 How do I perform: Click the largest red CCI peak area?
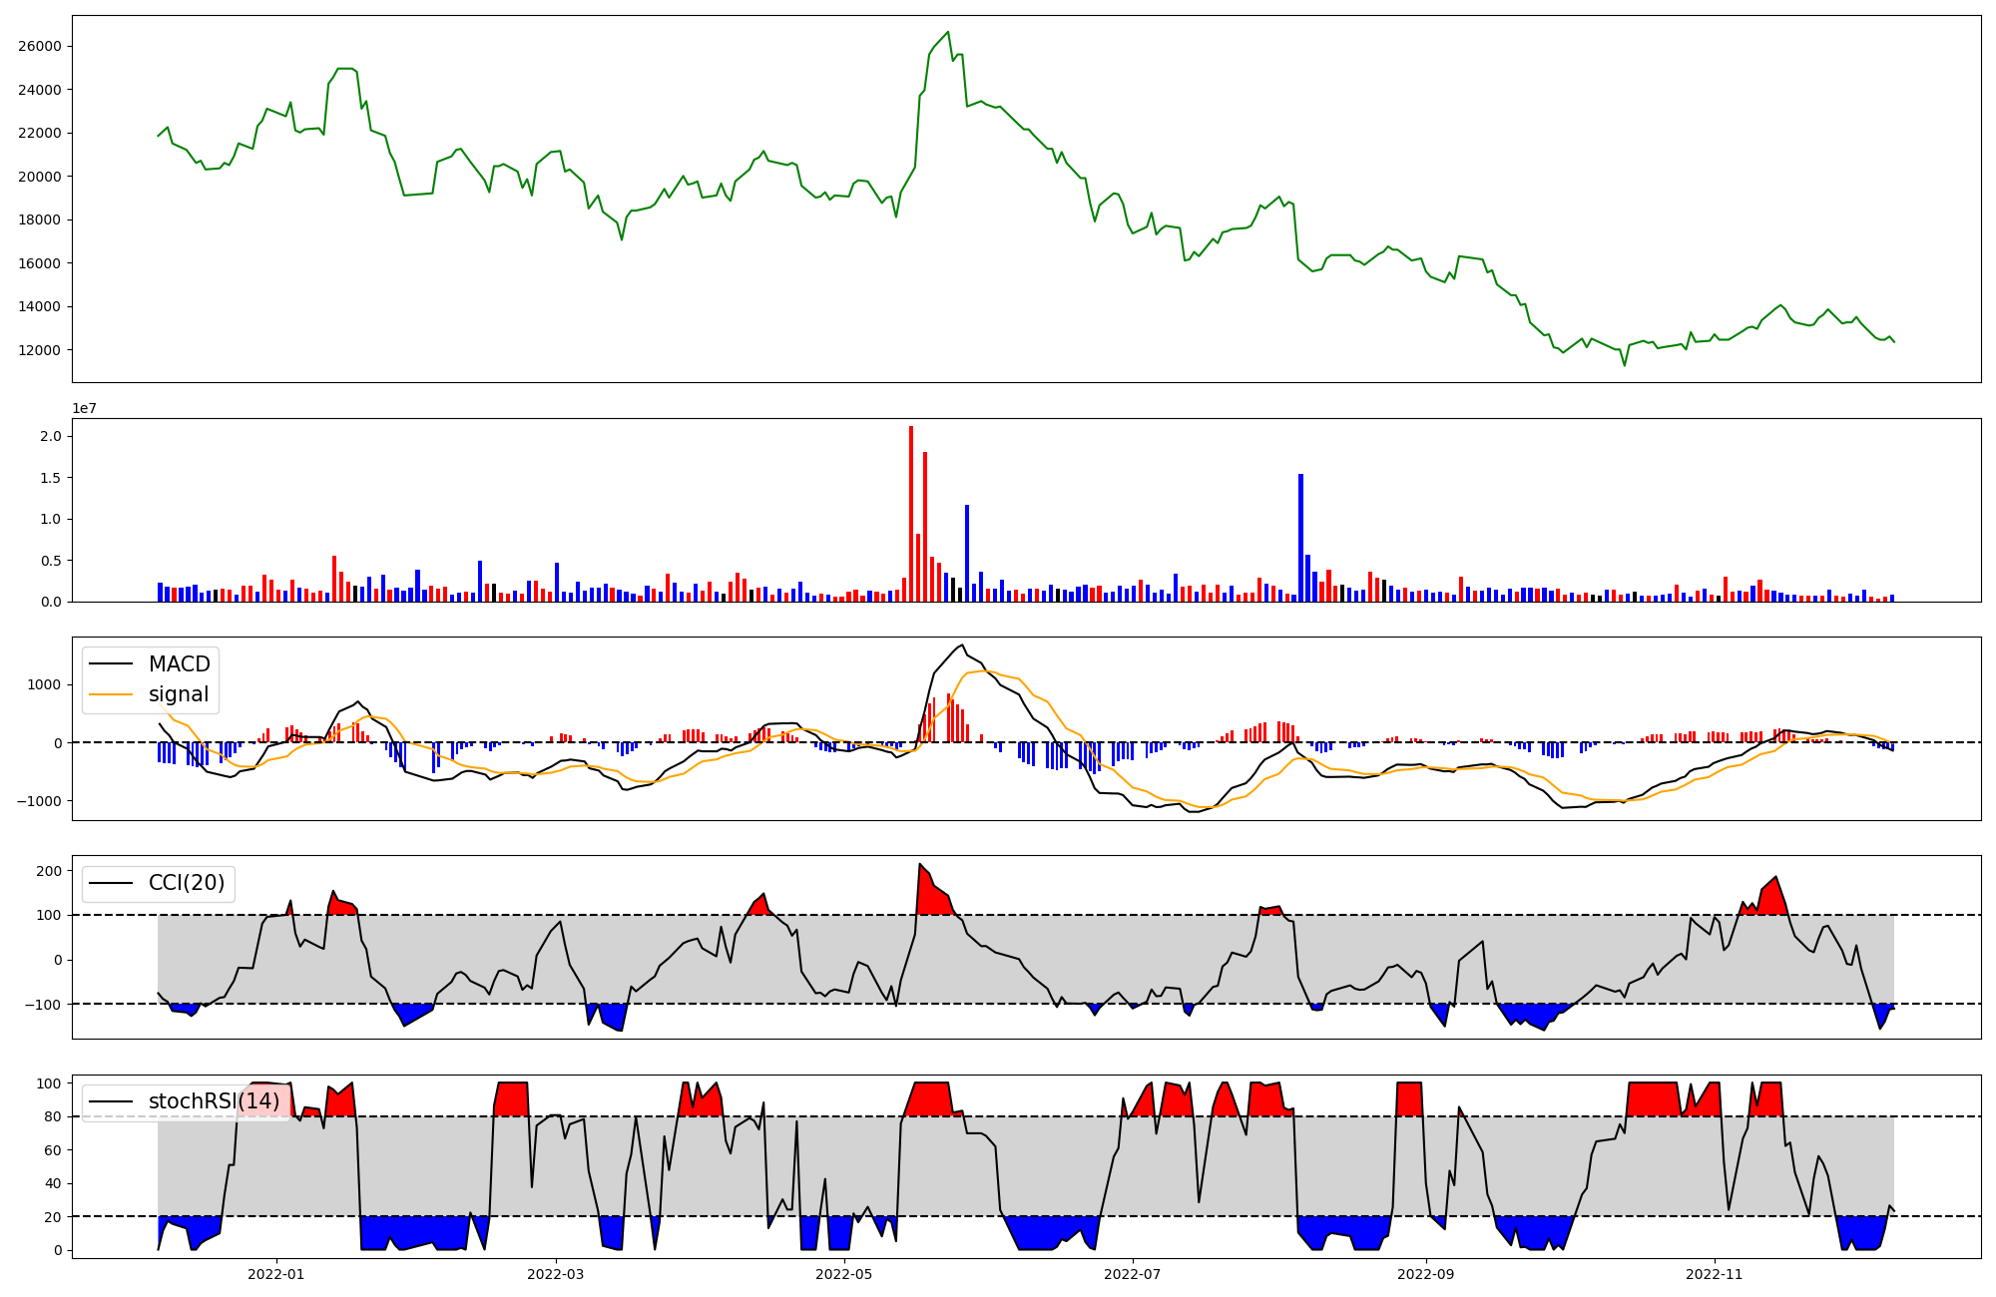pos(932,896)
